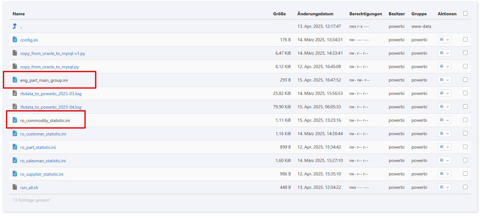
Task: Sort by the Name column header
Action: pyautogui.click(x=18, y=14)
